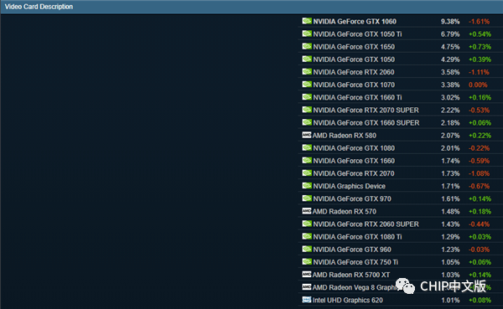Select the NVIDIA GeForce GTX 1080 Ti row

(401, 236)
